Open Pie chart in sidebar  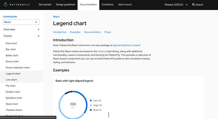point(11,86)
